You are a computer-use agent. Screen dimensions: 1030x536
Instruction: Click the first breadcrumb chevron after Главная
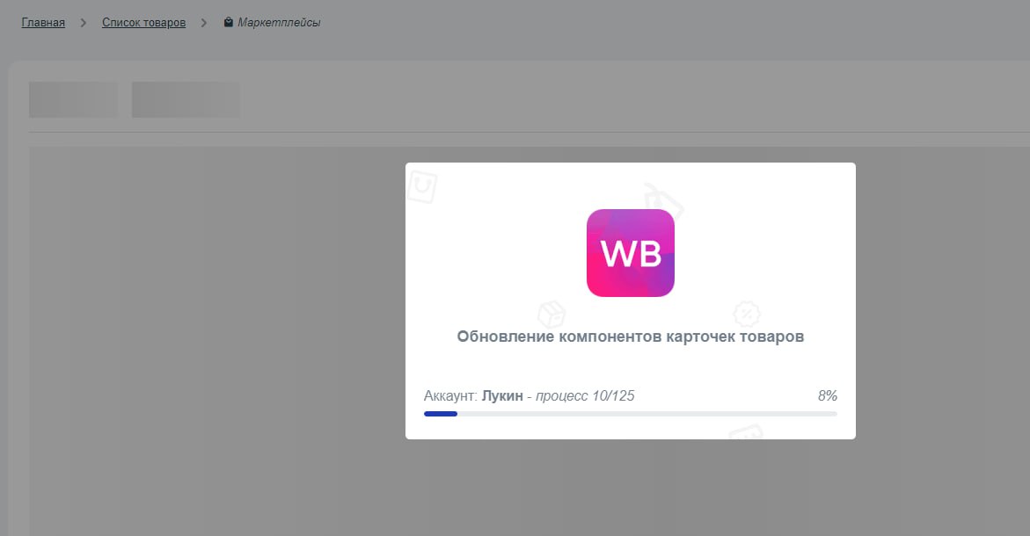point(84,23)
